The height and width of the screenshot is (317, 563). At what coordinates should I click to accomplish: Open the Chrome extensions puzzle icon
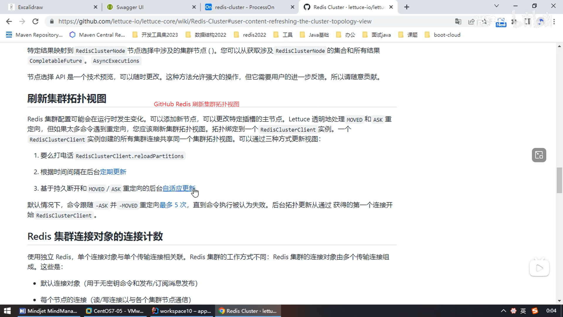pyautogui.click(x=514, y=21)
